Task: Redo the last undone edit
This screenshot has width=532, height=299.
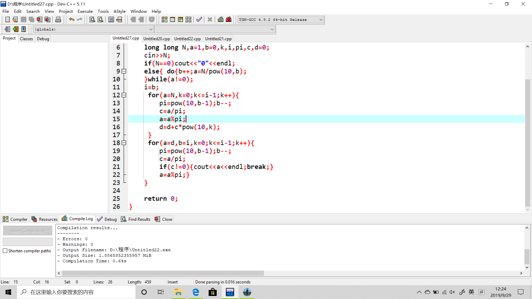Action: [80, 20]
